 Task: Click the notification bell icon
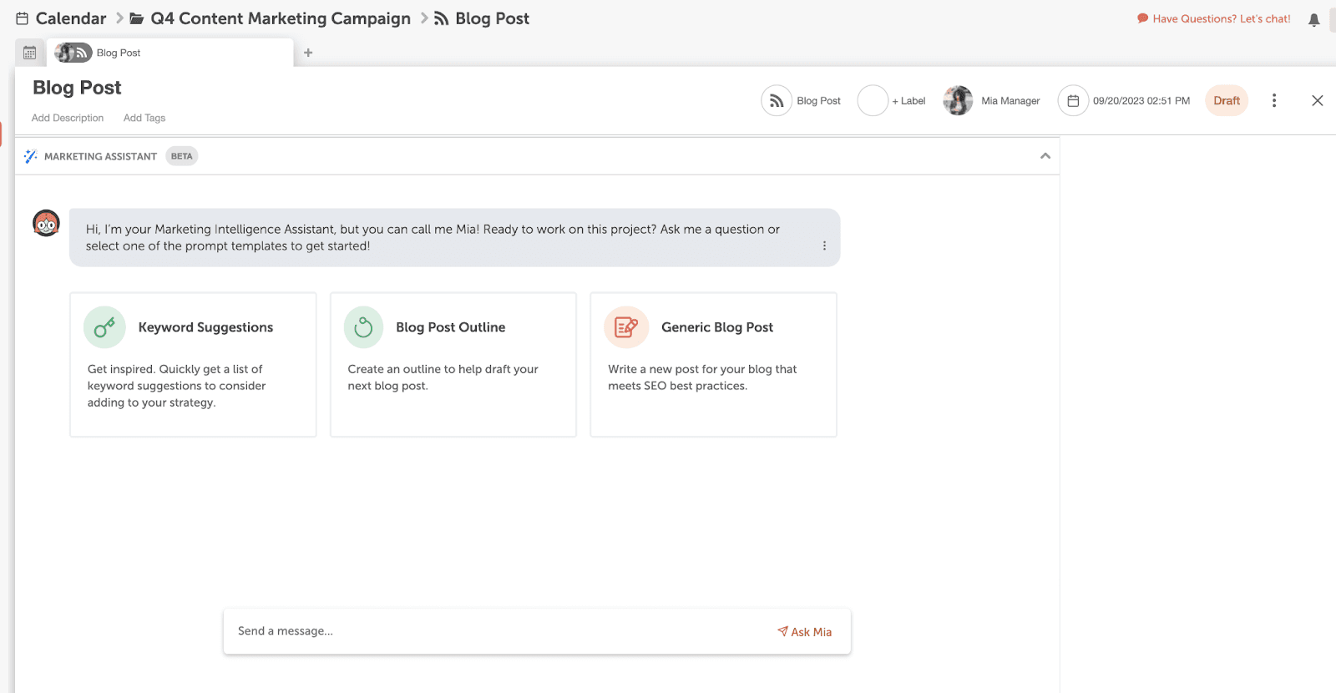(1313, 19)
